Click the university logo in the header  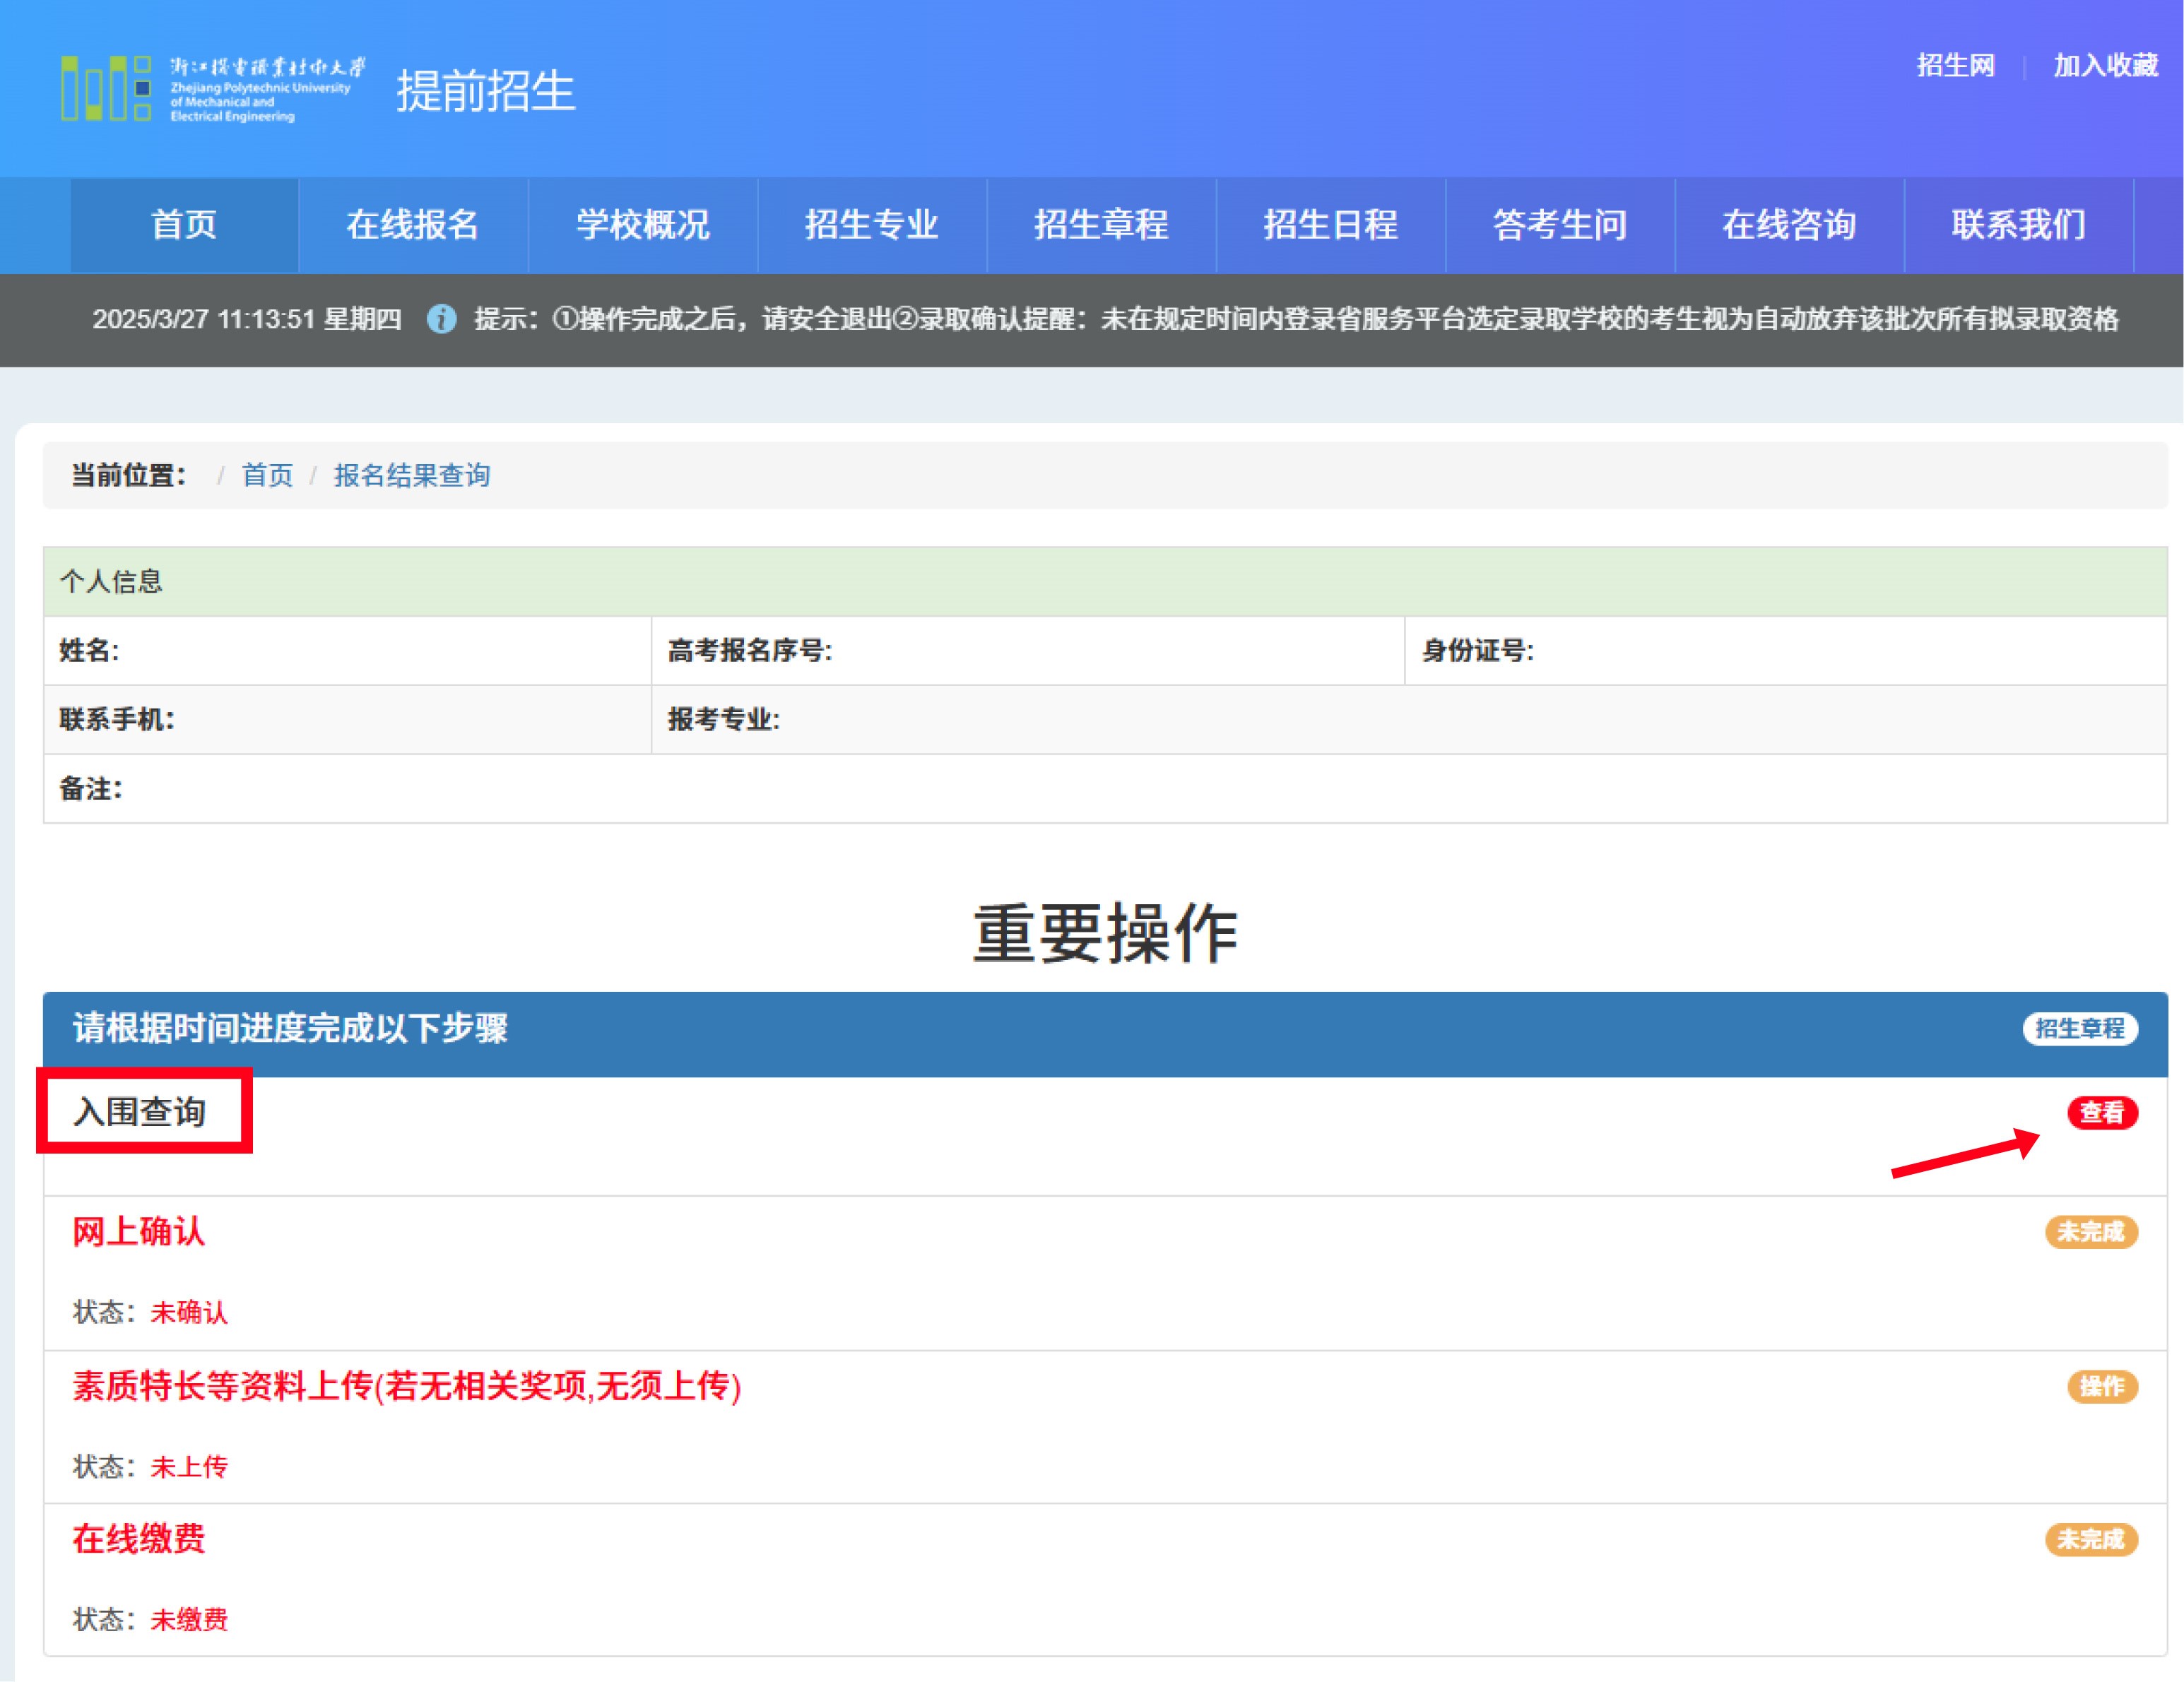coord(212,89)
